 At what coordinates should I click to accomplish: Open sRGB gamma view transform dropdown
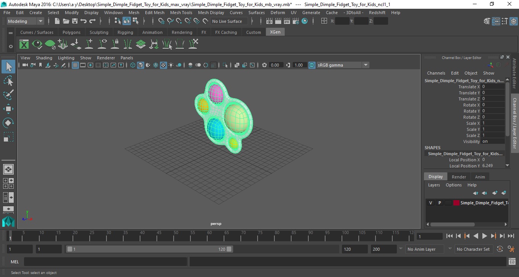343,65
